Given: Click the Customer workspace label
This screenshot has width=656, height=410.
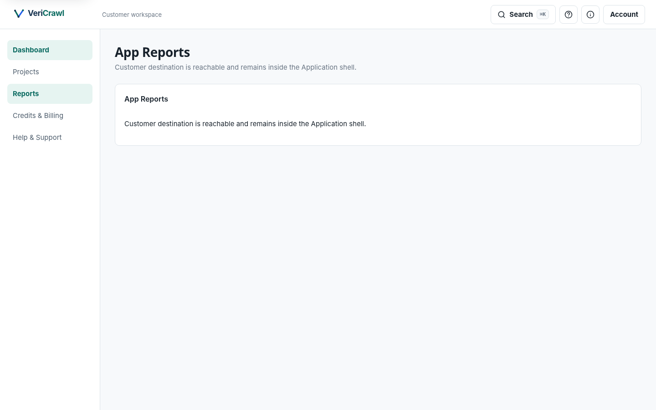Looking at the screenshot, I should point(132,15).
